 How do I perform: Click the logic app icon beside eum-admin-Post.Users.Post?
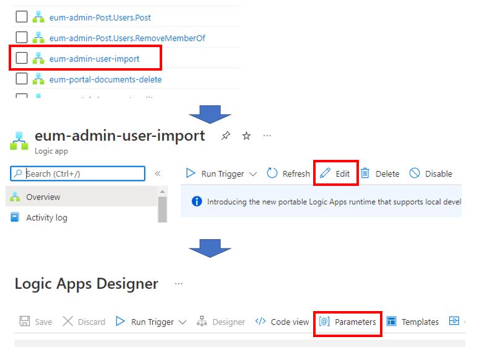pyautogui.click(x=38, y=17)
